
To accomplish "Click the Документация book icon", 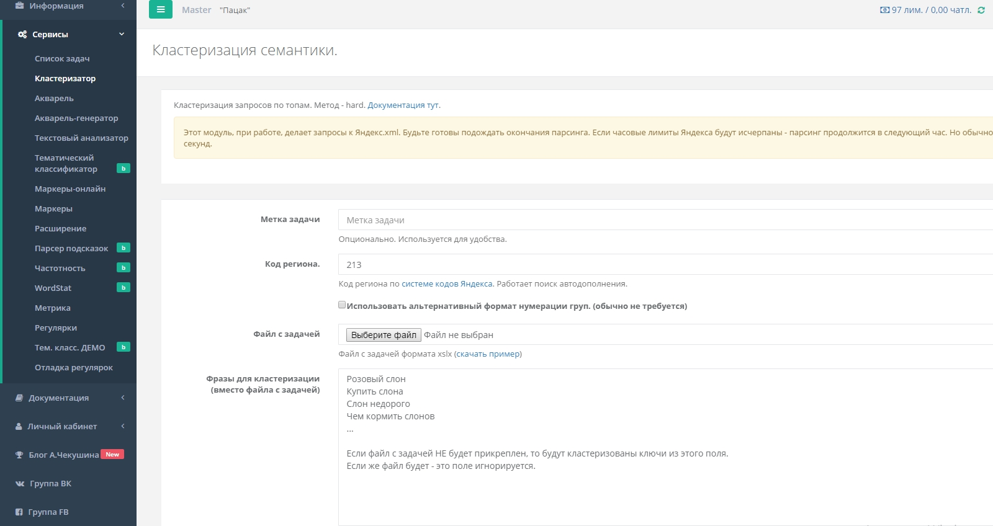I will click(19, 398).
